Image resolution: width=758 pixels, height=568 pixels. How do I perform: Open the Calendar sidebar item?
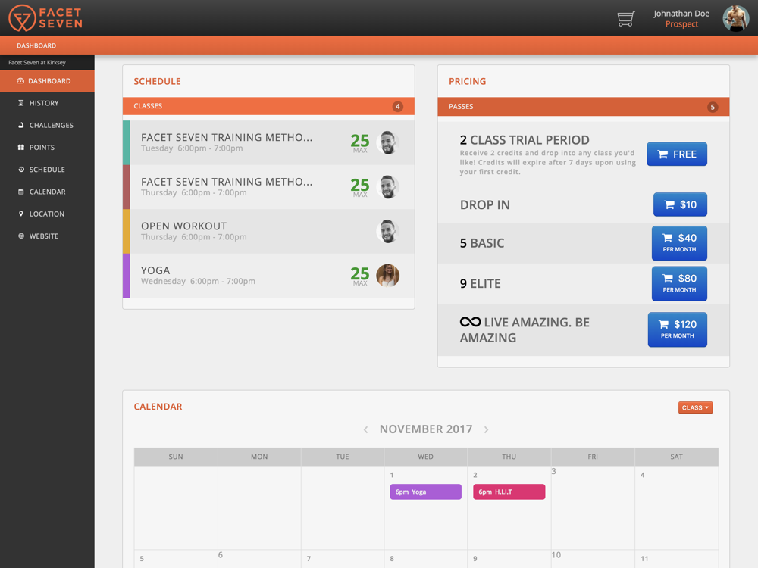tap(47, 192)
